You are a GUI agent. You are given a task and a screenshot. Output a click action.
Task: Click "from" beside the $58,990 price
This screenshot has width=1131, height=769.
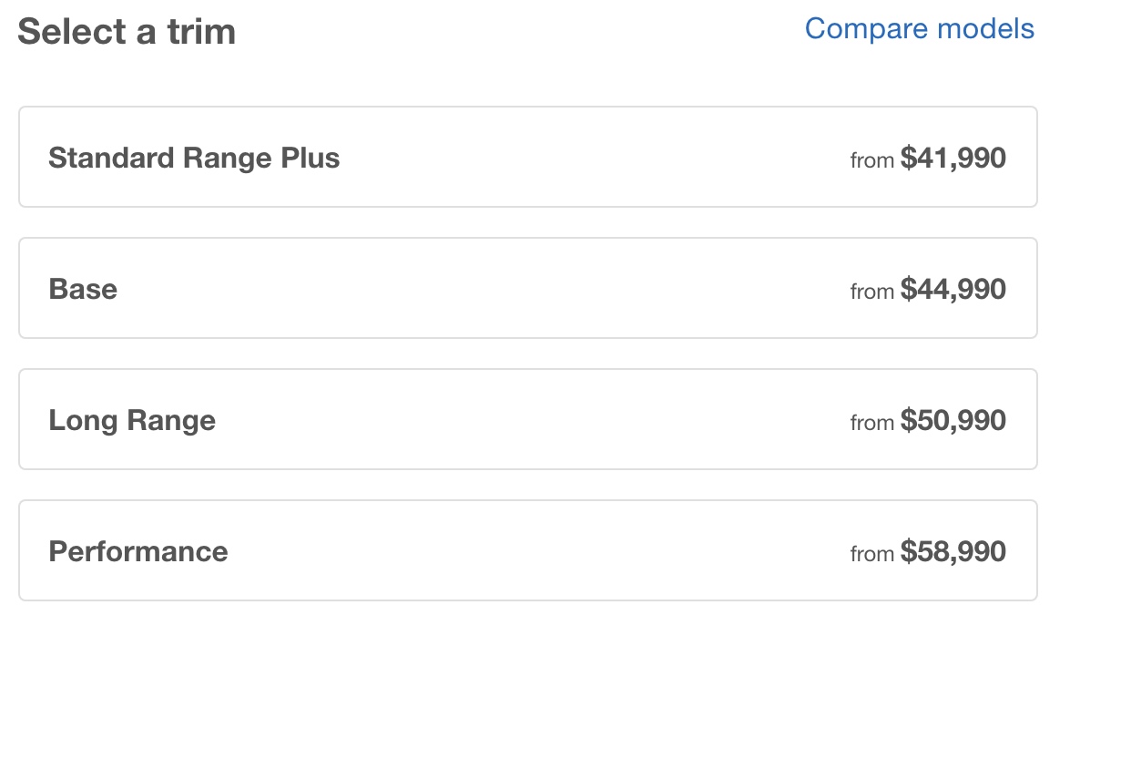coord(871,555)
